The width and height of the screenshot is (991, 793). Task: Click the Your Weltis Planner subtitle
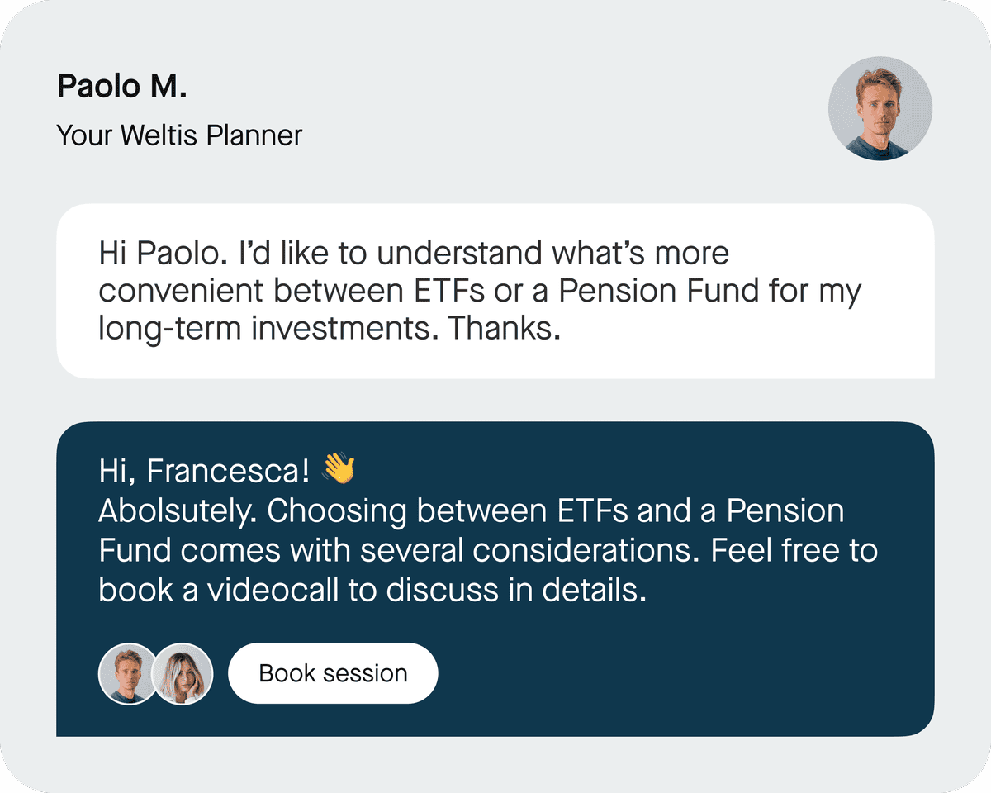179,135
